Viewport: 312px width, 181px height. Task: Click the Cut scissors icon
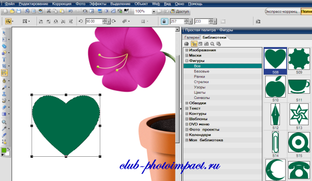point(49,11)
